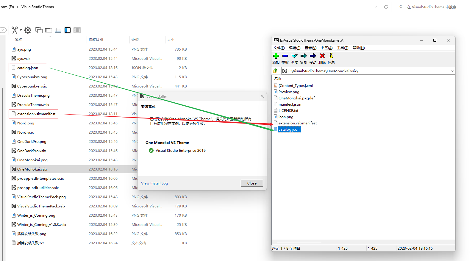
Task: Click the stacked window panes toolbar icon
Action: pyautogui.click(x=49, y=30)
